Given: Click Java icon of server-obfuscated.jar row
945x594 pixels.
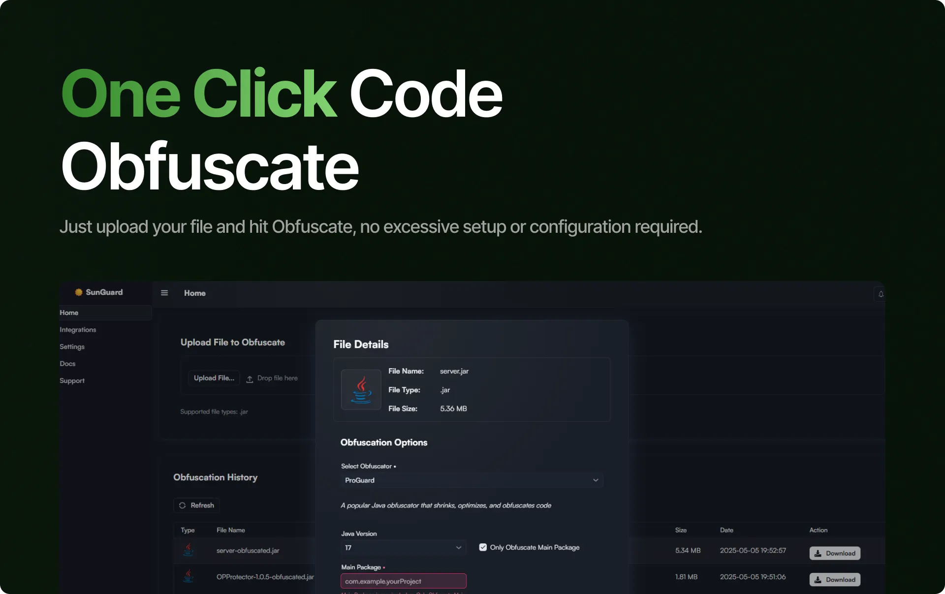Looking at the screenshot, I should (188, 550).
